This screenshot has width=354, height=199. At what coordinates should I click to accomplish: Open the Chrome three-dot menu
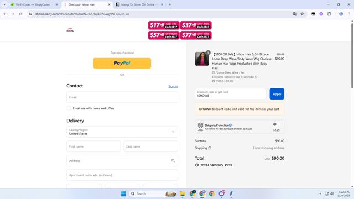point(349,14)
